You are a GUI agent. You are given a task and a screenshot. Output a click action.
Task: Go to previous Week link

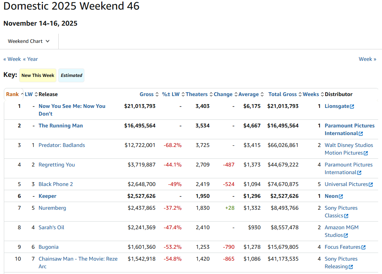12,59
